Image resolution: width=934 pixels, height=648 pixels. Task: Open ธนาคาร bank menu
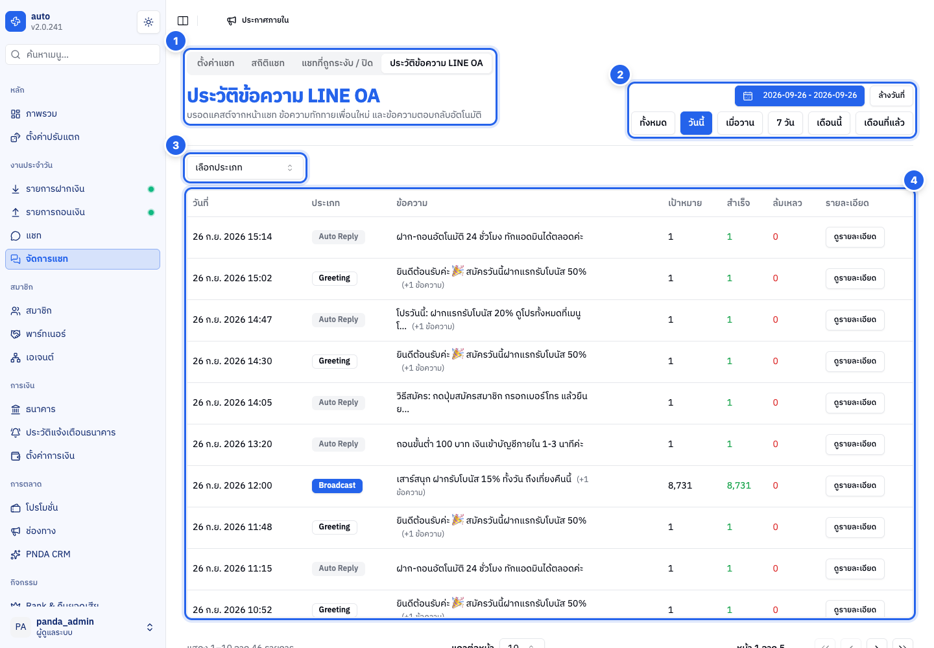[82, 409]
